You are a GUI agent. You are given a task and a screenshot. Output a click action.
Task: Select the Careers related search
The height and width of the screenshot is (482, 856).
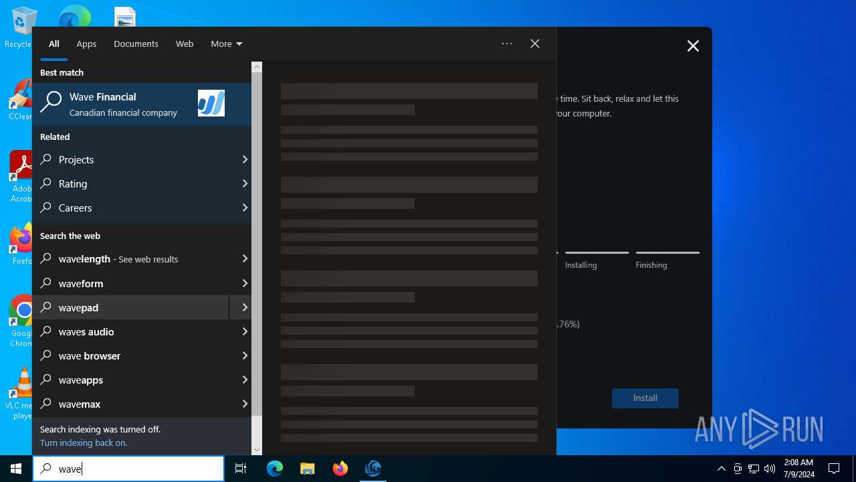tap(134, 208)
